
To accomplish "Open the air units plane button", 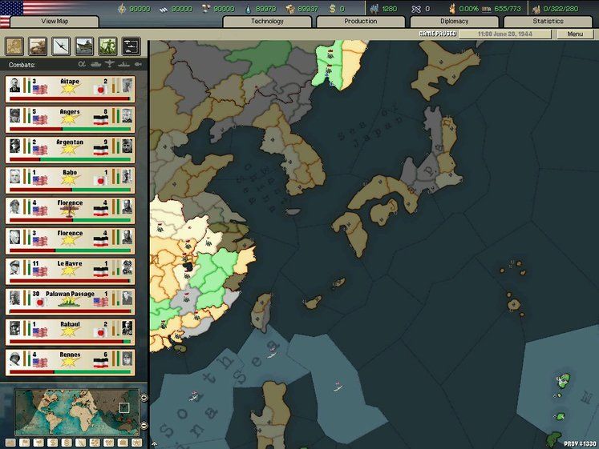I will (61, 46).
